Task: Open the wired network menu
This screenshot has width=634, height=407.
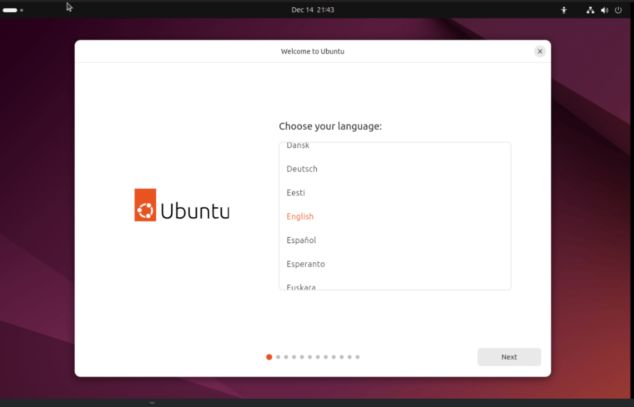Action: click(x=590, y=10)
